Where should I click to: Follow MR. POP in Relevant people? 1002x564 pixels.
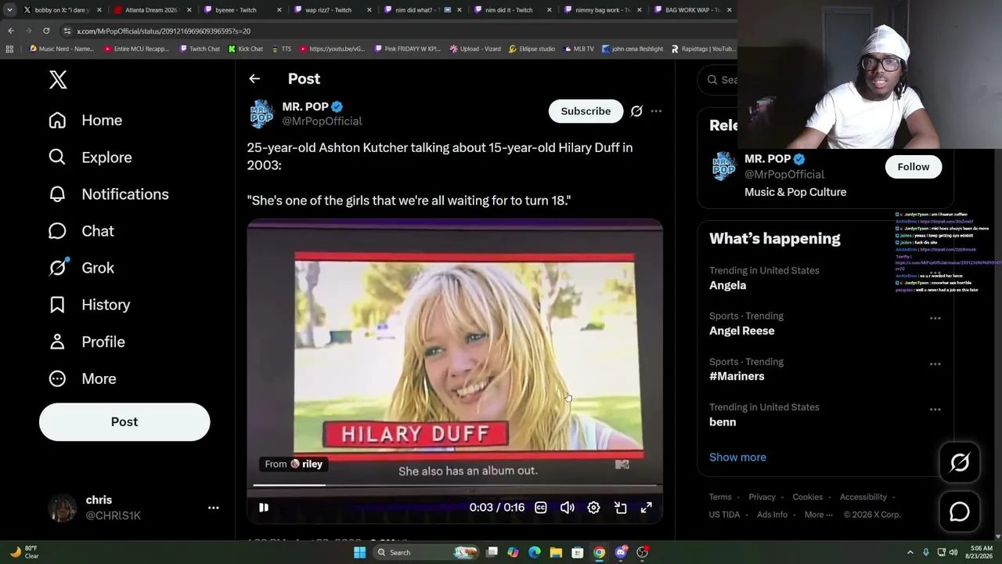[x=914, y=167]
